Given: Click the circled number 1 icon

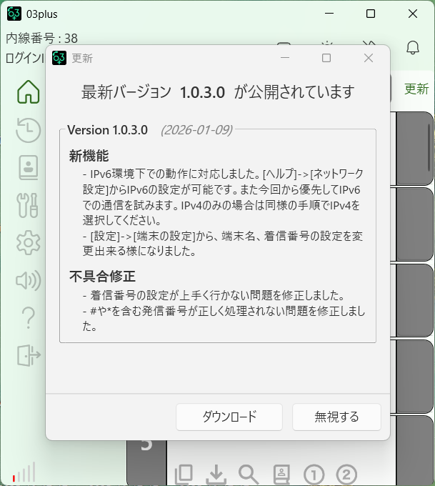Looking at the screenshot, I should coord(314,475).
